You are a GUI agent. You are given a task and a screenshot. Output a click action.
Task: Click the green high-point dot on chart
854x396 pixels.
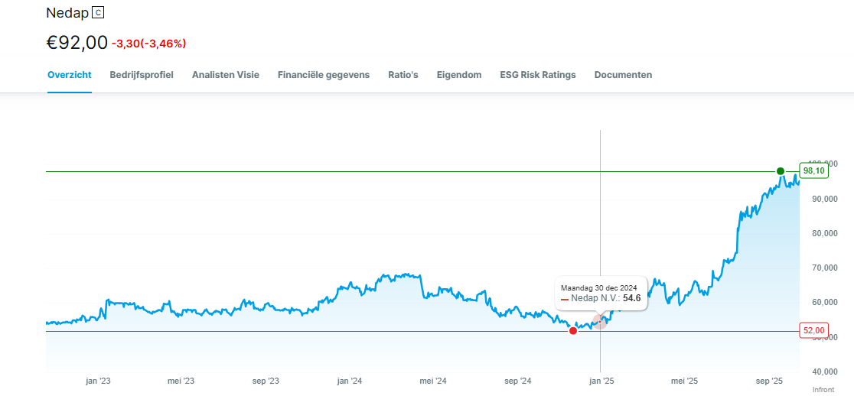(x=780, y=170)
